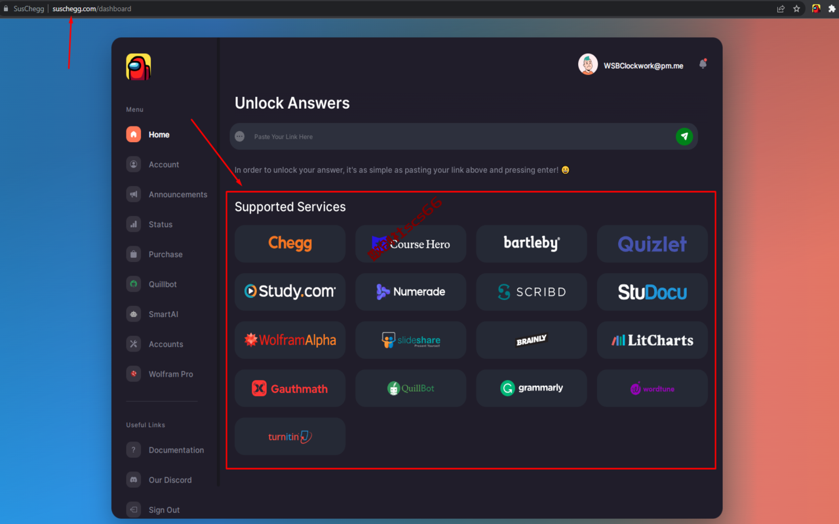Open the Home menu item

pyautogui.click(x=159, y=134)
